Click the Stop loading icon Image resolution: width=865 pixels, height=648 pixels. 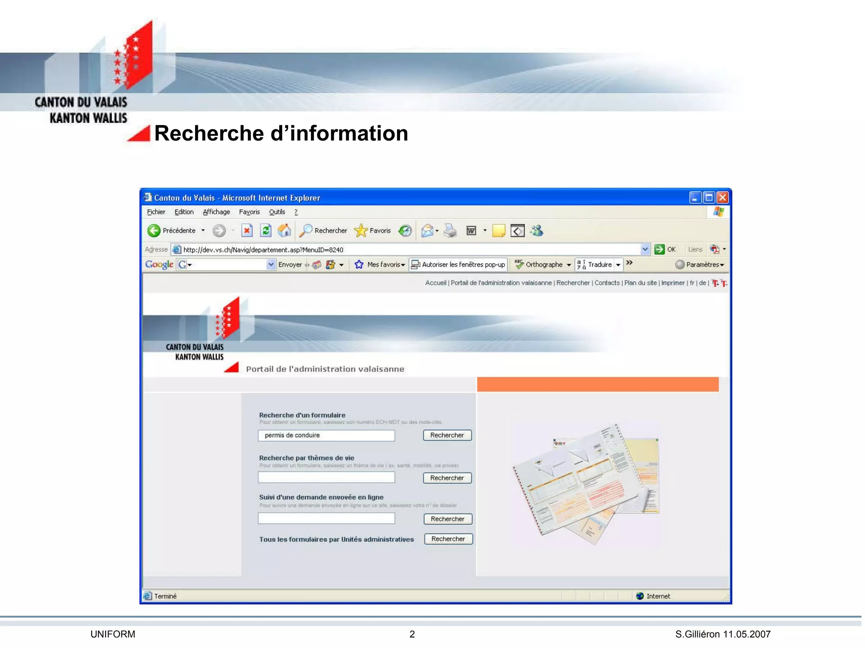click(x=247, y=230)
